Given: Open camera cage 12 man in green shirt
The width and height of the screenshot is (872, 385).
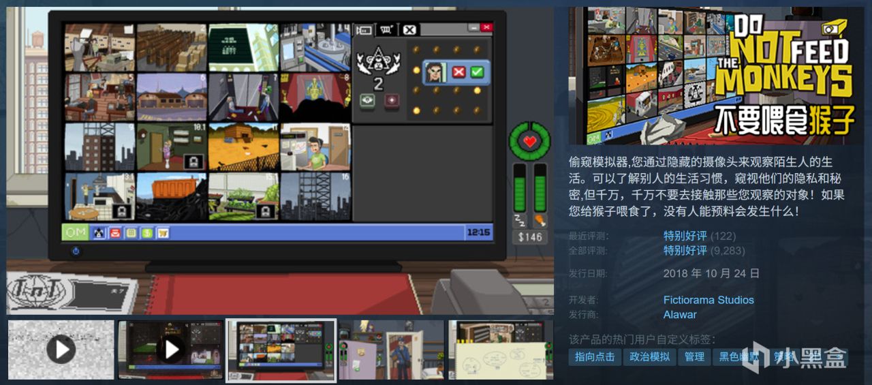Looking at the screenshot, I should [315, 147].
